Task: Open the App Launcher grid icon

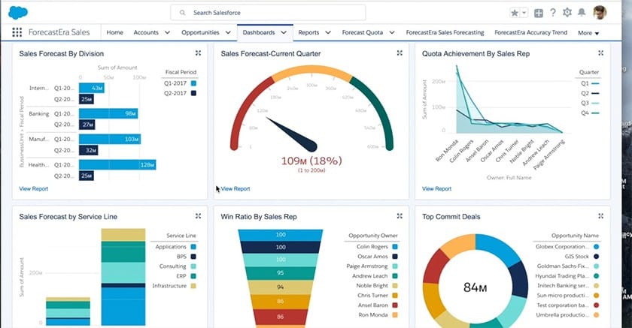Action: coord(17,32)
